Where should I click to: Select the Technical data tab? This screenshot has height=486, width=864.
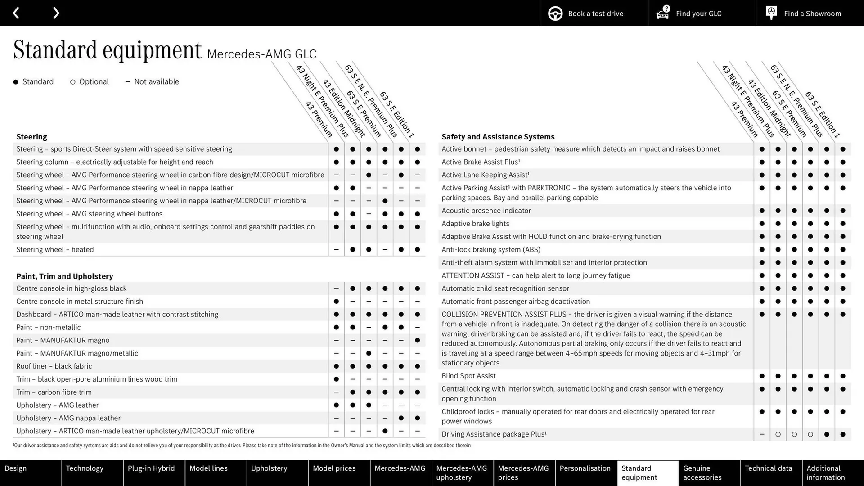click(769, 473)
